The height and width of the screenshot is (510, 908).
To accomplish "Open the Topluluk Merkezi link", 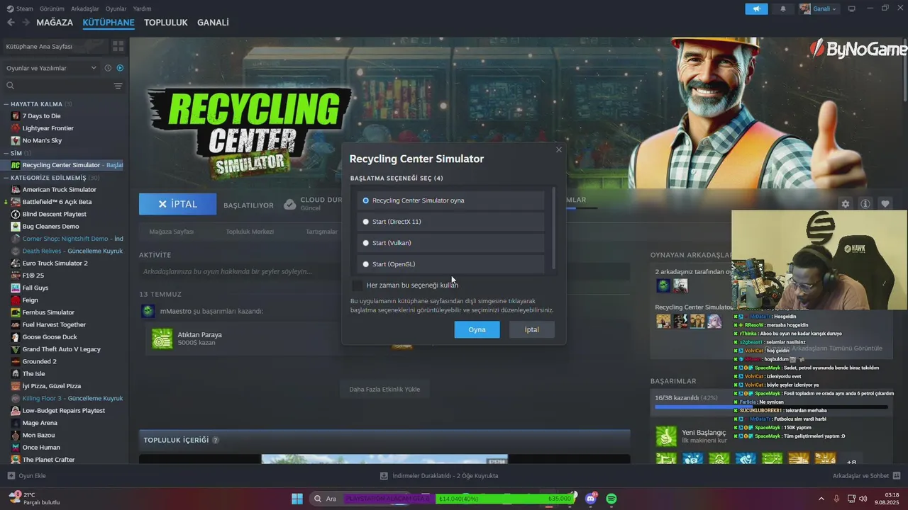I will click(250, 232).
